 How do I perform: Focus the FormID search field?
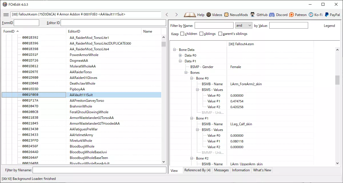click(x=26, y=23)
